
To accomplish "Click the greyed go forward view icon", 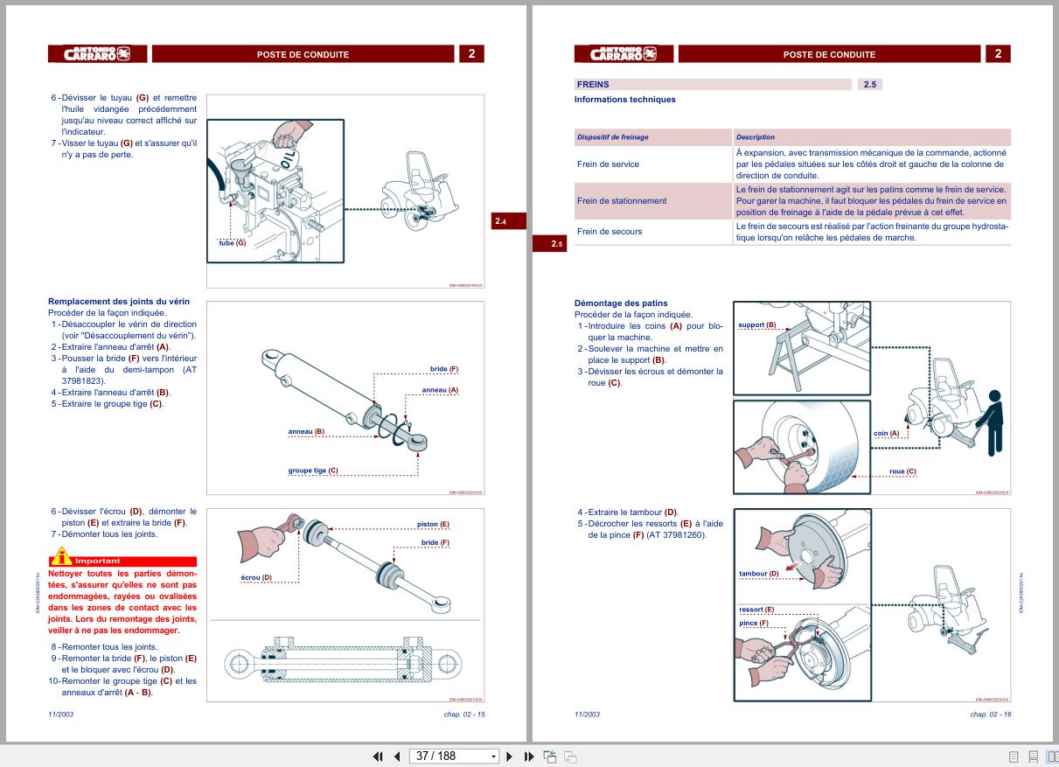I will 570,757.
